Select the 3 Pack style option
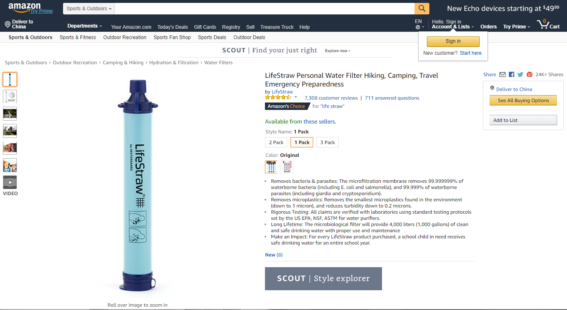 coord(328,142)
